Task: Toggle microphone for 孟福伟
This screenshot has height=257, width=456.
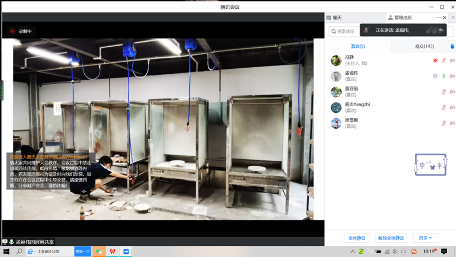Action: click(x=444, y=76)
